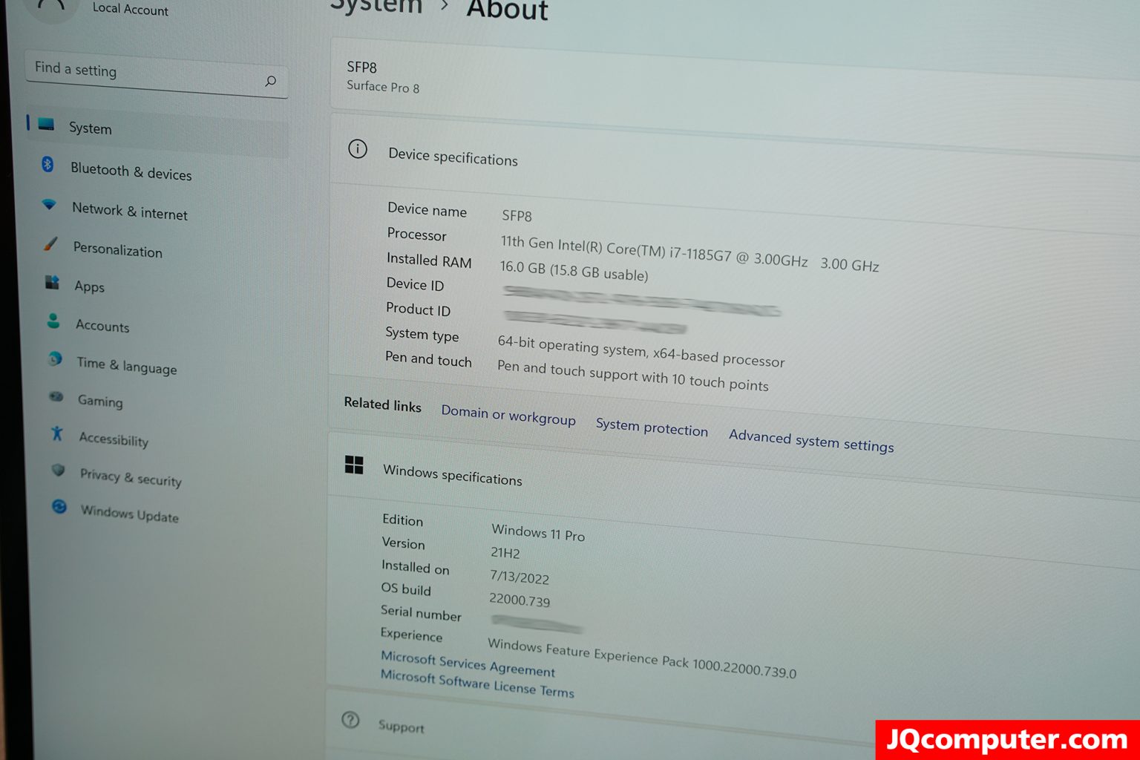Open Personalization settings
Viewport: 1140px width, 760px height.
(x=117, y=249)
